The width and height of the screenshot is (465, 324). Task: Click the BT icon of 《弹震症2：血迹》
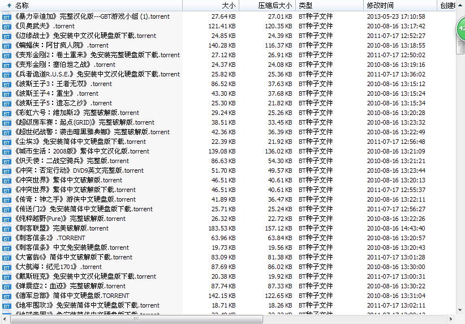(x=7, y=286)
